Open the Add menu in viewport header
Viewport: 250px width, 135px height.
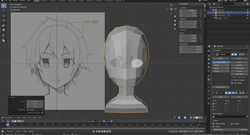(29, 118)
